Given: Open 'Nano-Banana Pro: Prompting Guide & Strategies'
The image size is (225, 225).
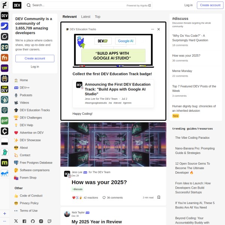Looking at the screenshot, I should 195,150.
